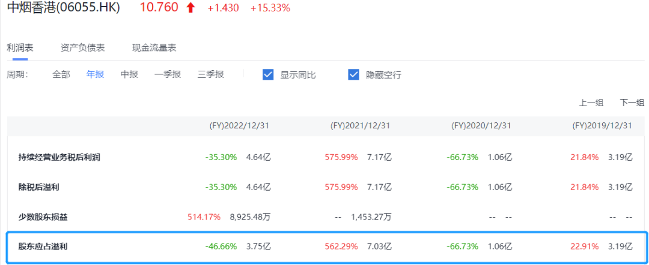649x265 pixels.
Task: Click the 562.29% cell
Action: 341,247
